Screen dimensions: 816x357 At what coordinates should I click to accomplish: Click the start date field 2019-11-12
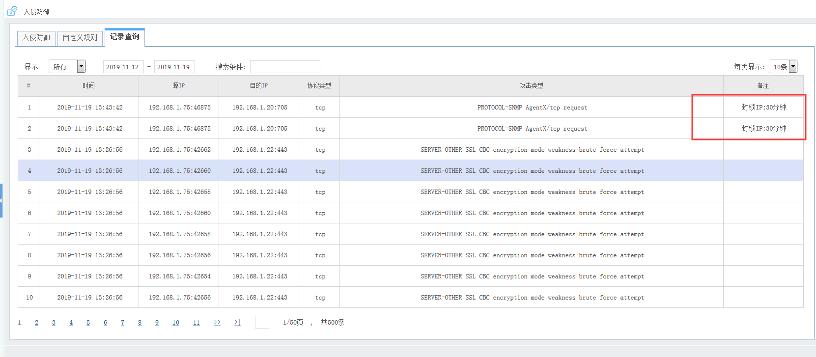pos(123,67)
